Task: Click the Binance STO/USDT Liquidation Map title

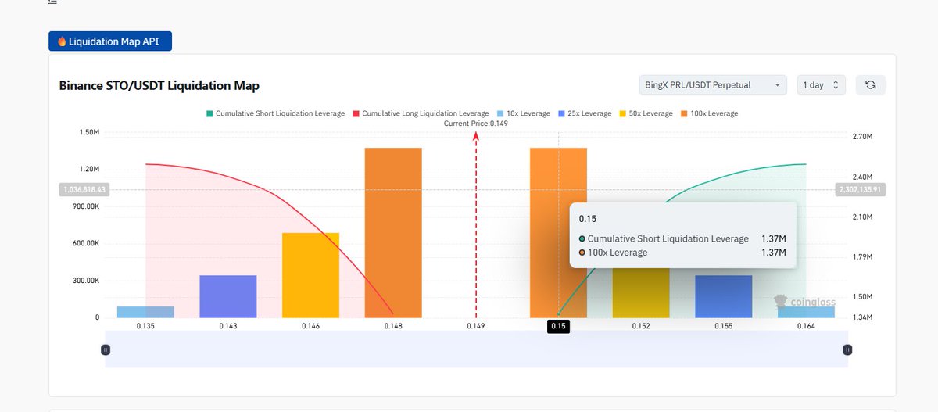Action: click(x=159, y=85)
